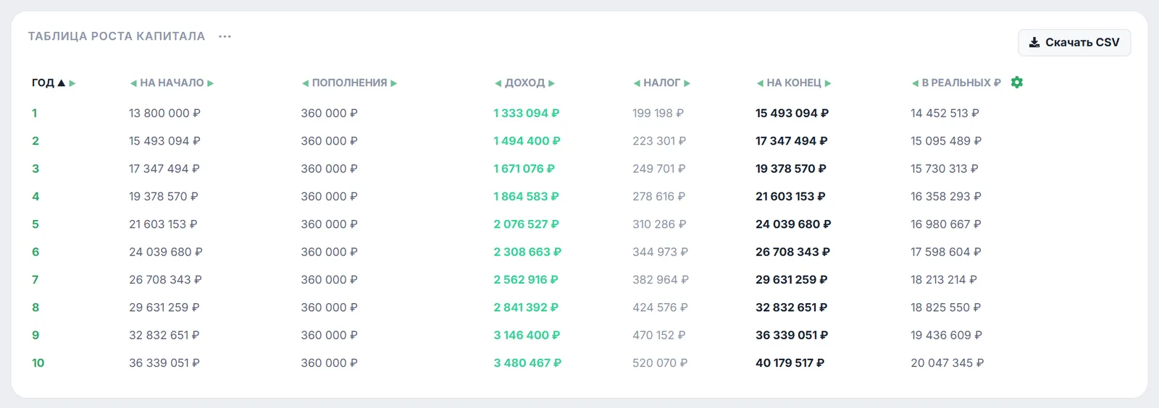Click the right arrow beside НА КОНЕЦ

click(828, 83)
